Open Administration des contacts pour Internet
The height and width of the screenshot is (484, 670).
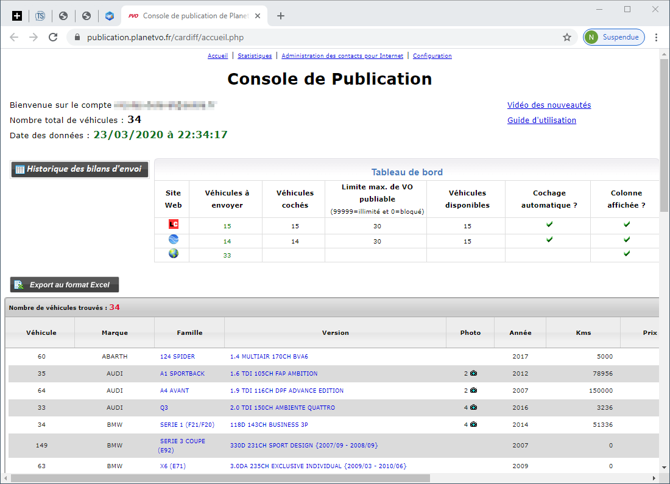[342, 56]
